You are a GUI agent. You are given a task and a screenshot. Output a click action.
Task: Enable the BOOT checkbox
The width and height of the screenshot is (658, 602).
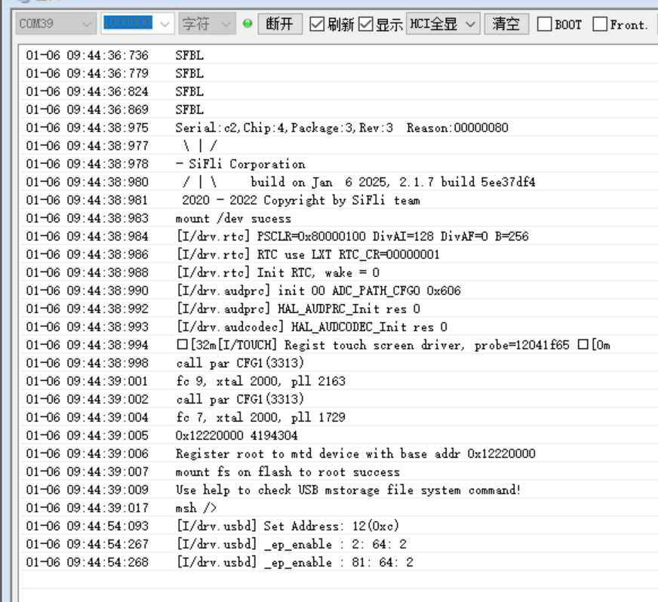[545, 24]
